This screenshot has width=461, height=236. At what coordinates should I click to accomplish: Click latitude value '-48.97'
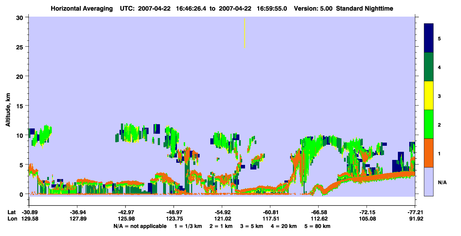coord(174,212)
